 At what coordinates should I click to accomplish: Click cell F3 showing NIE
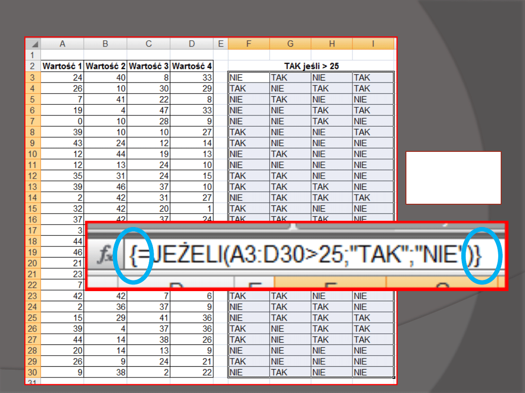(248, 78)
